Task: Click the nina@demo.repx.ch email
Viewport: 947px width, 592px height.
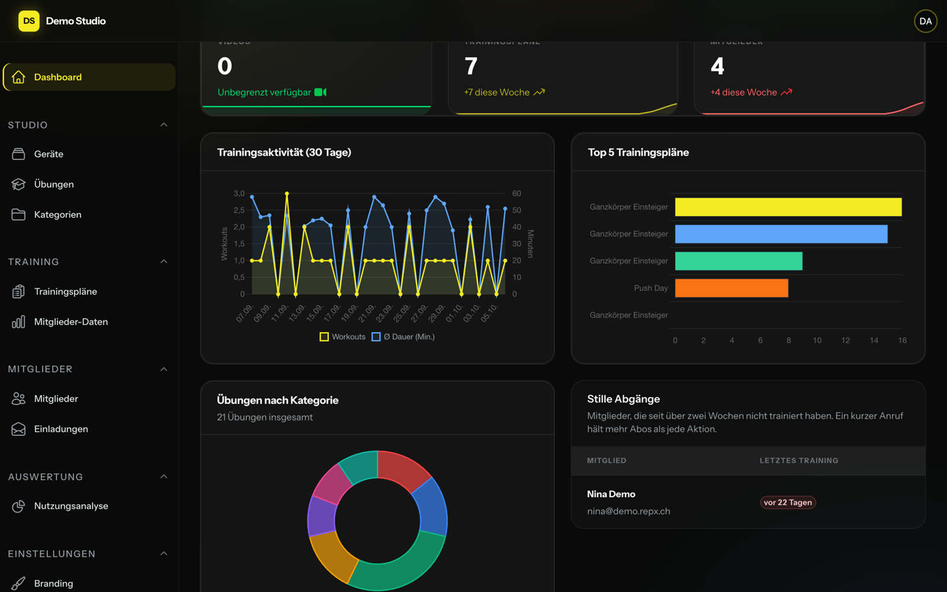Action: 629,511
